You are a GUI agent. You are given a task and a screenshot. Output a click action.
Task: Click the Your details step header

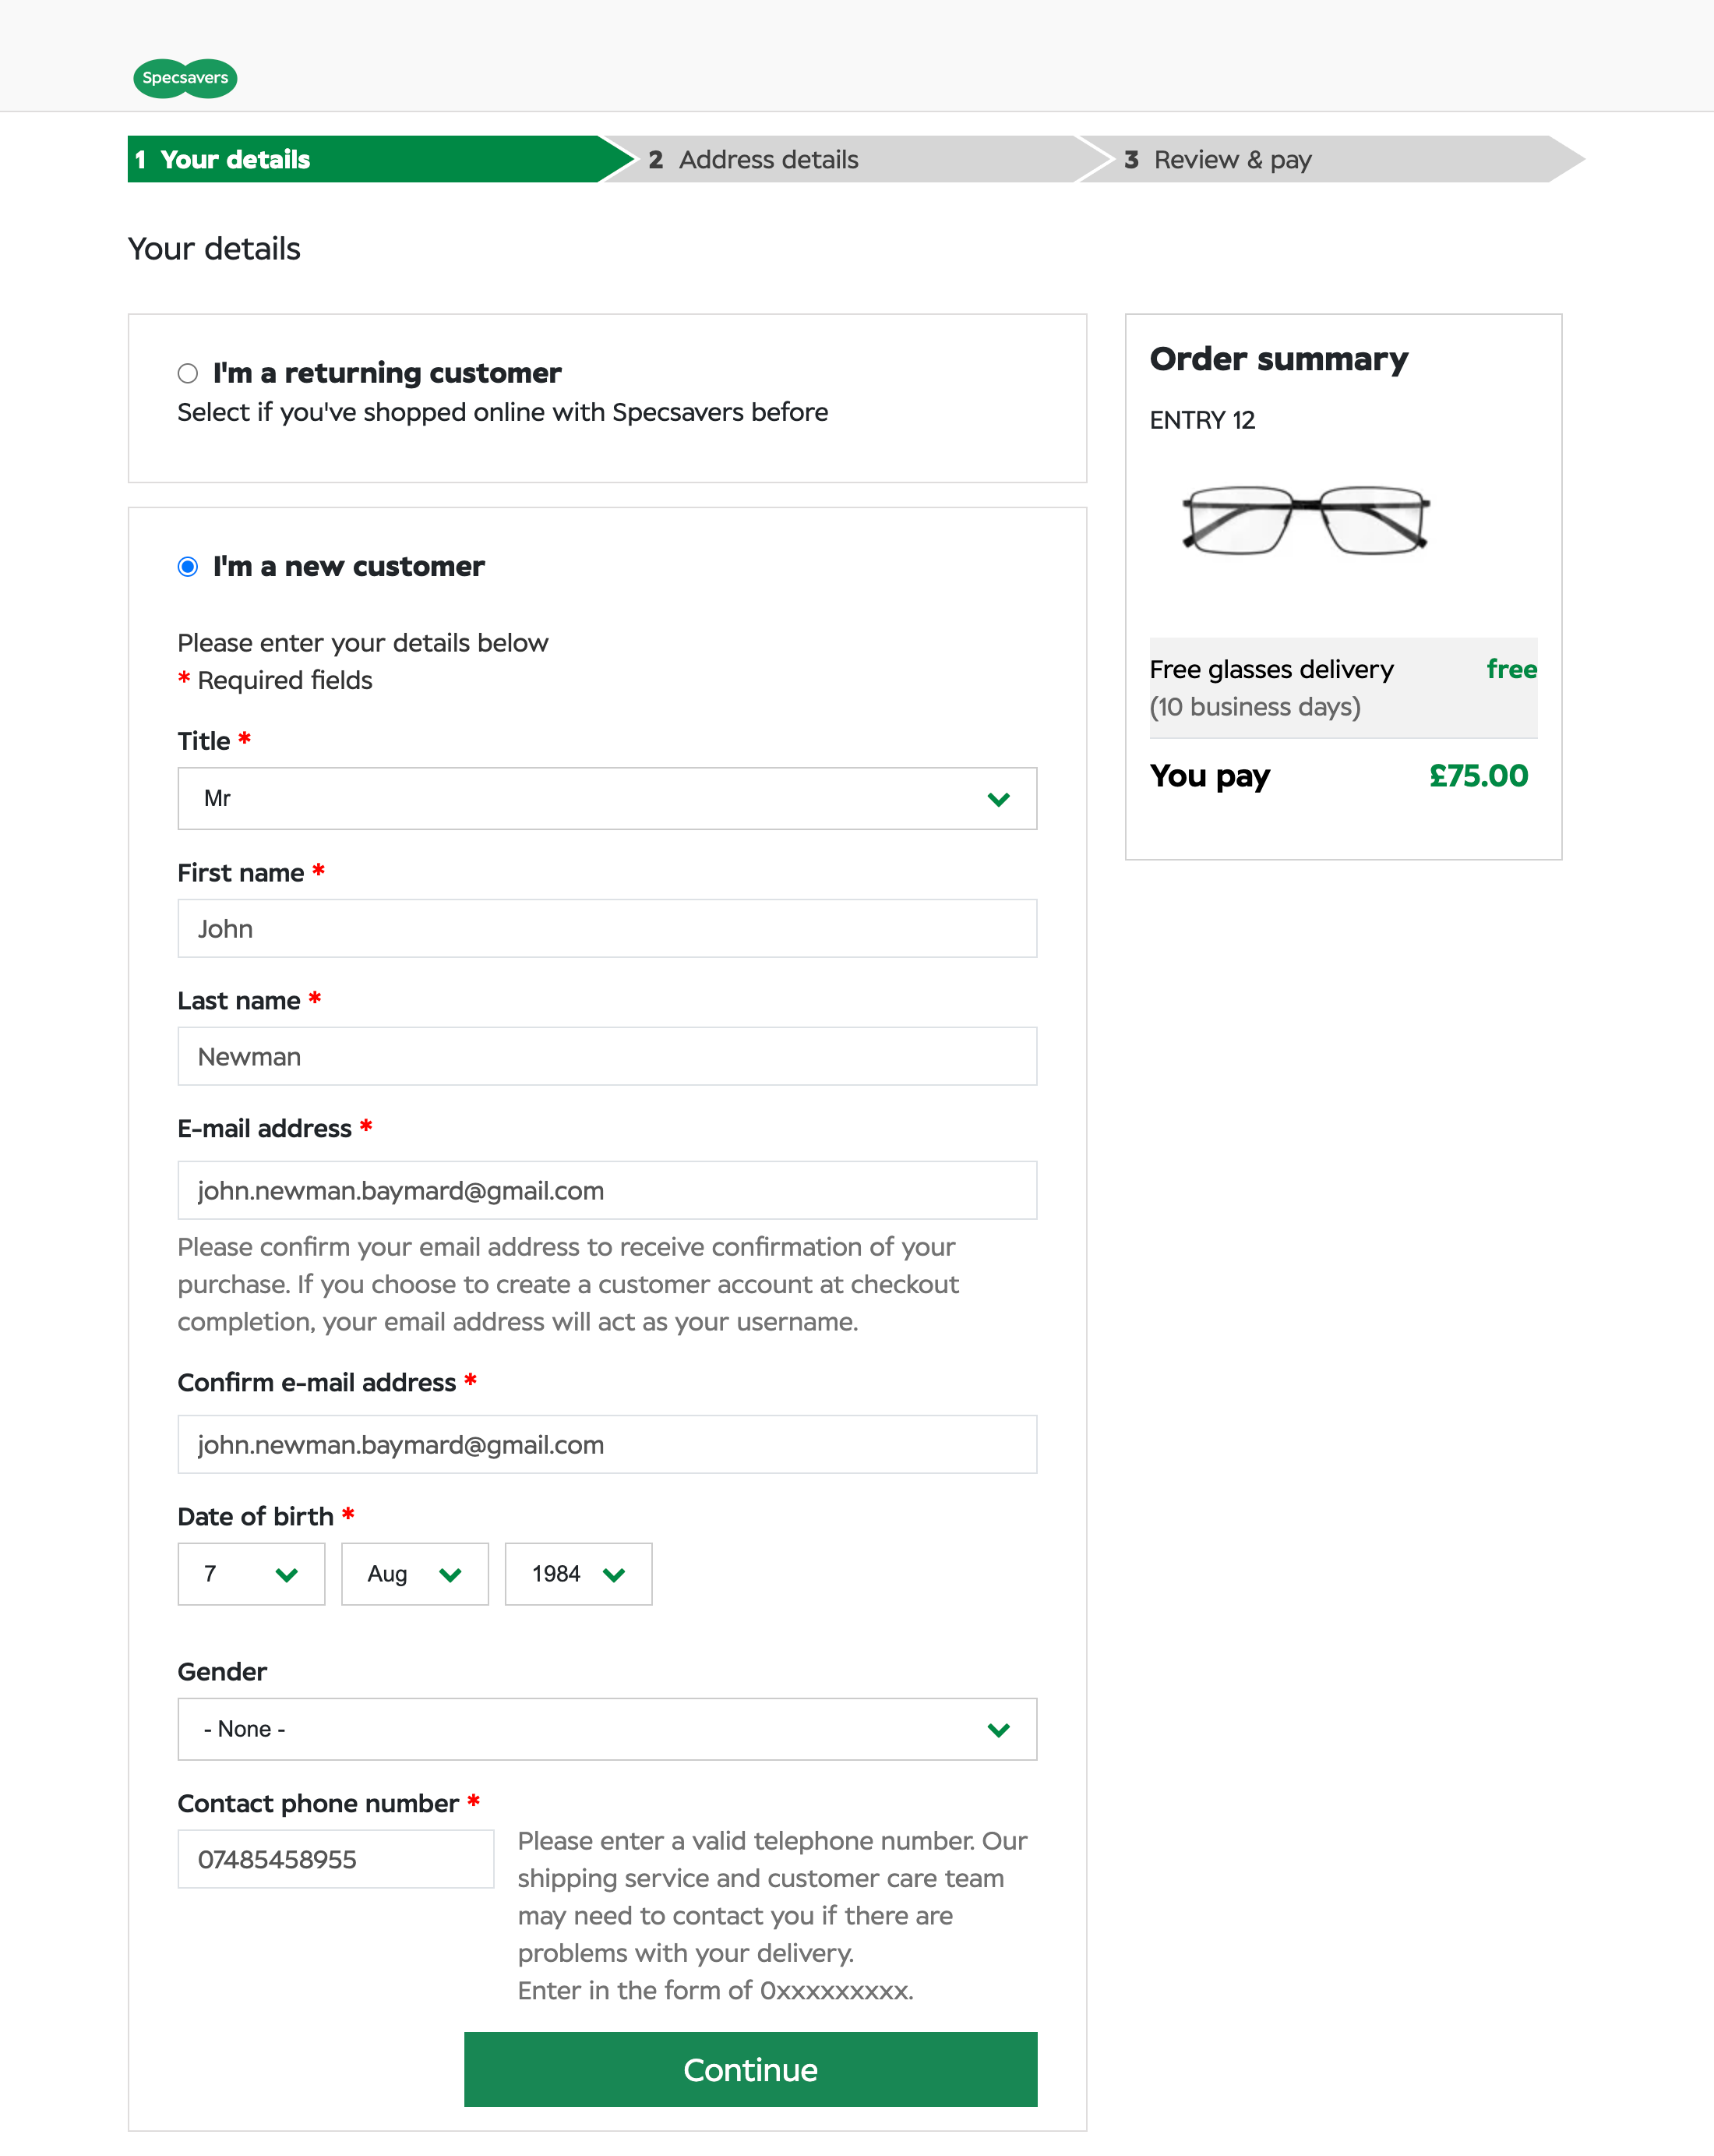click(235, 159)
